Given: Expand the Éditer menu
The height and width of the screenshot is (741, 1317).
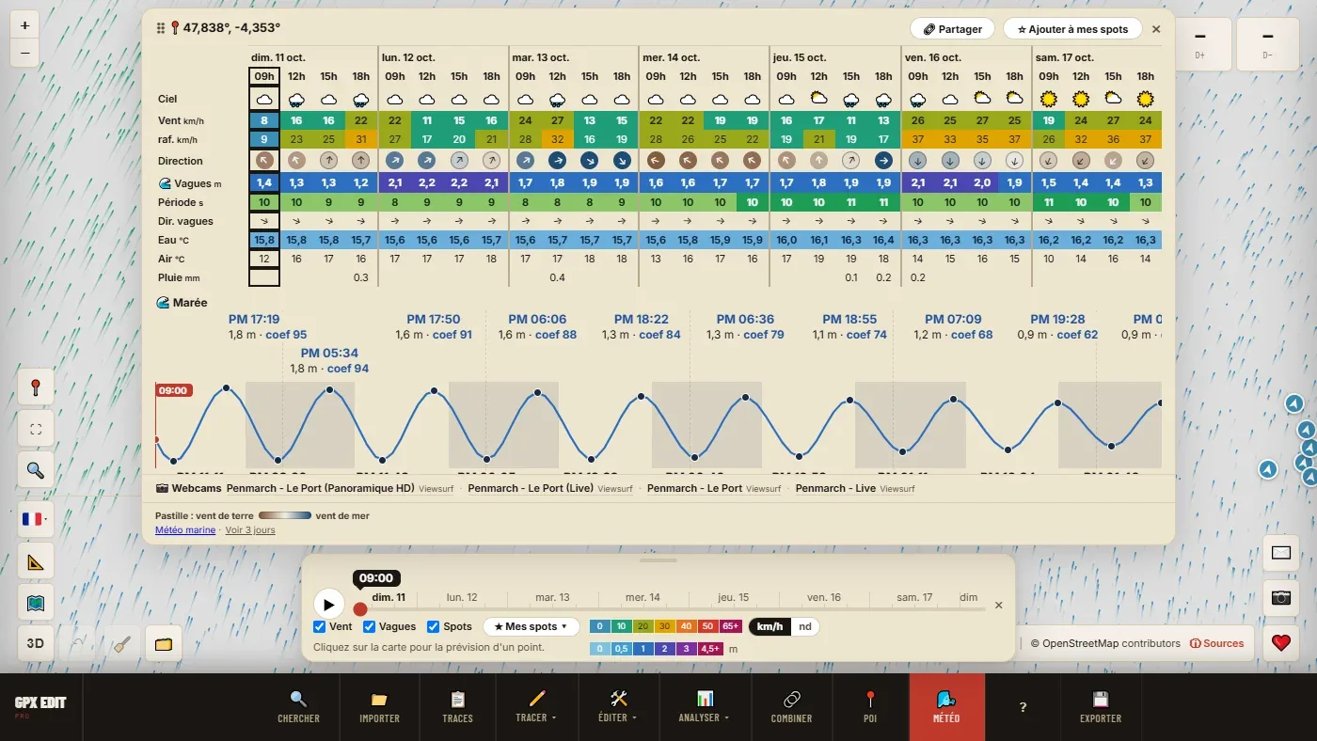Looking at the screenshot, I should pos(618,707).
